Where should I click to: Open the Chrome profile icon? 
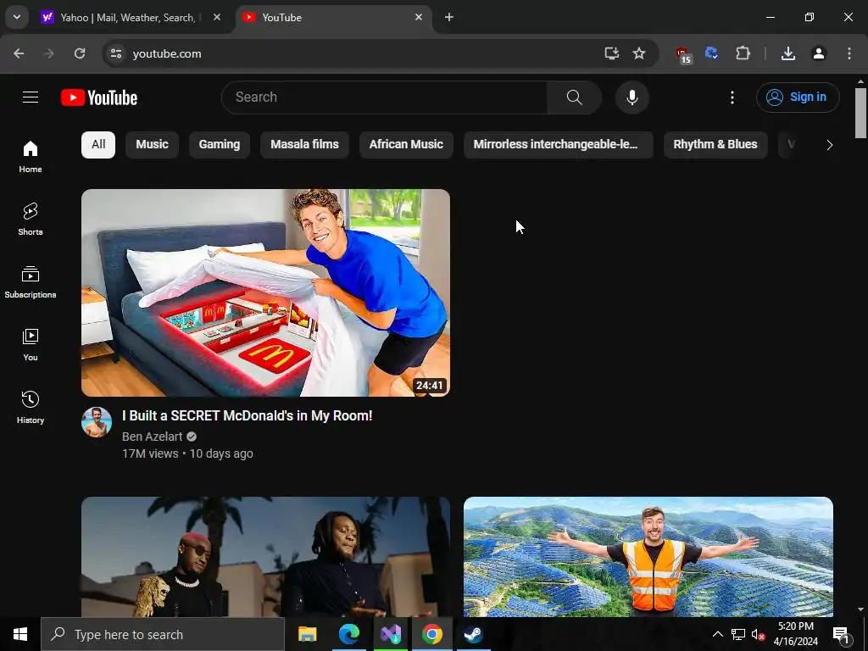[819, 53]
